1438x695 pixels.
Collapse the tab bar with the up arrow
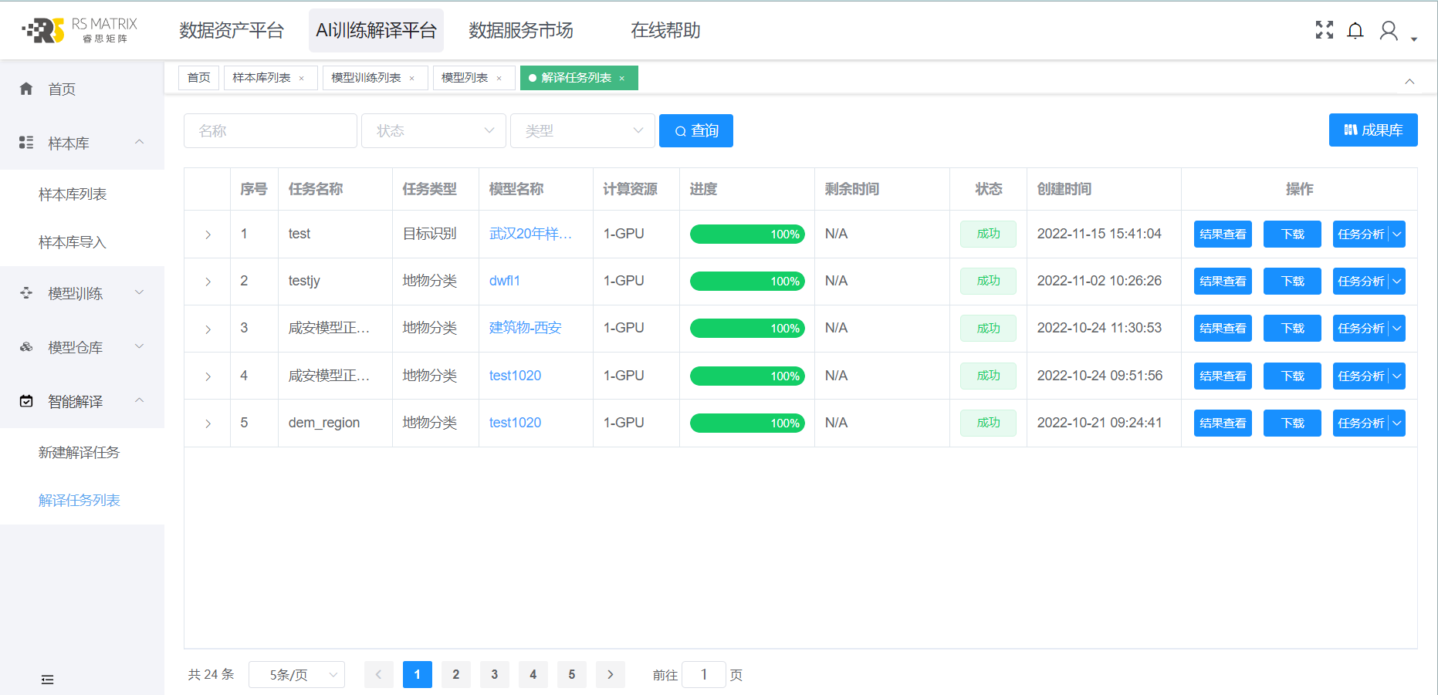1409,82
